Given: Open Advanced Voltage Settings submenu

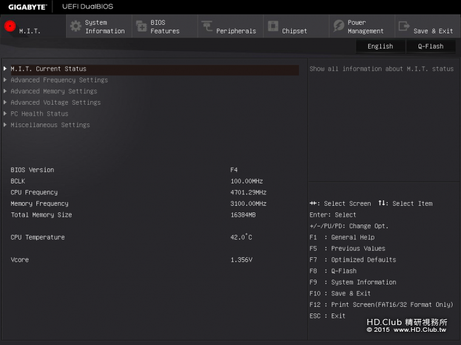Looking at the screenshot, I should pyautogui.click(x=55, y=103).
